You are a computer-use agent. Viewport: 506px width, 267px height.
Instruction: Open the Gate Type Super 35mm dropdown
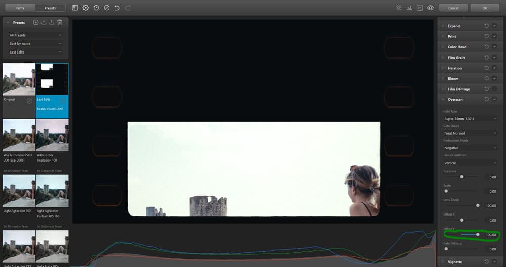pyautogui.click(x=470, y=119)
